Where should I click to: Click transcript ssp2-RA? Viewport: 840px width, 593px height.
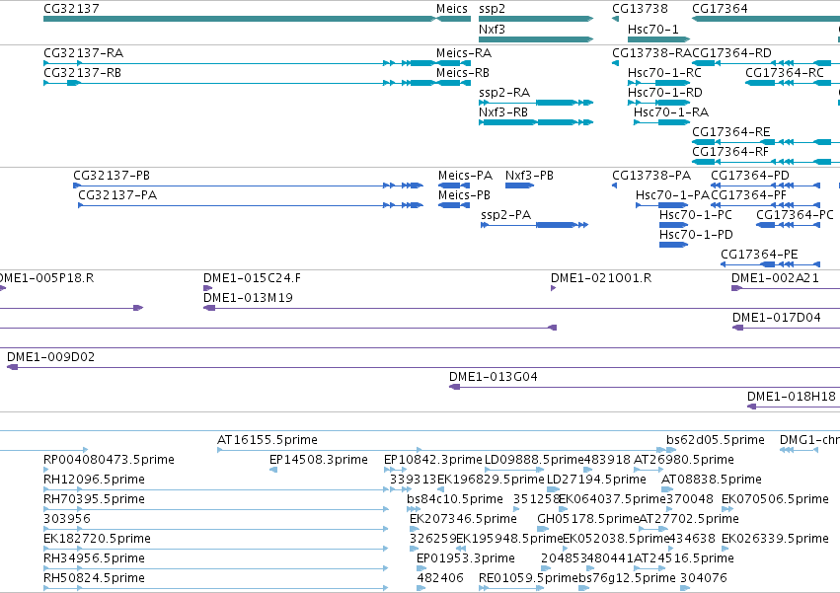504,93
